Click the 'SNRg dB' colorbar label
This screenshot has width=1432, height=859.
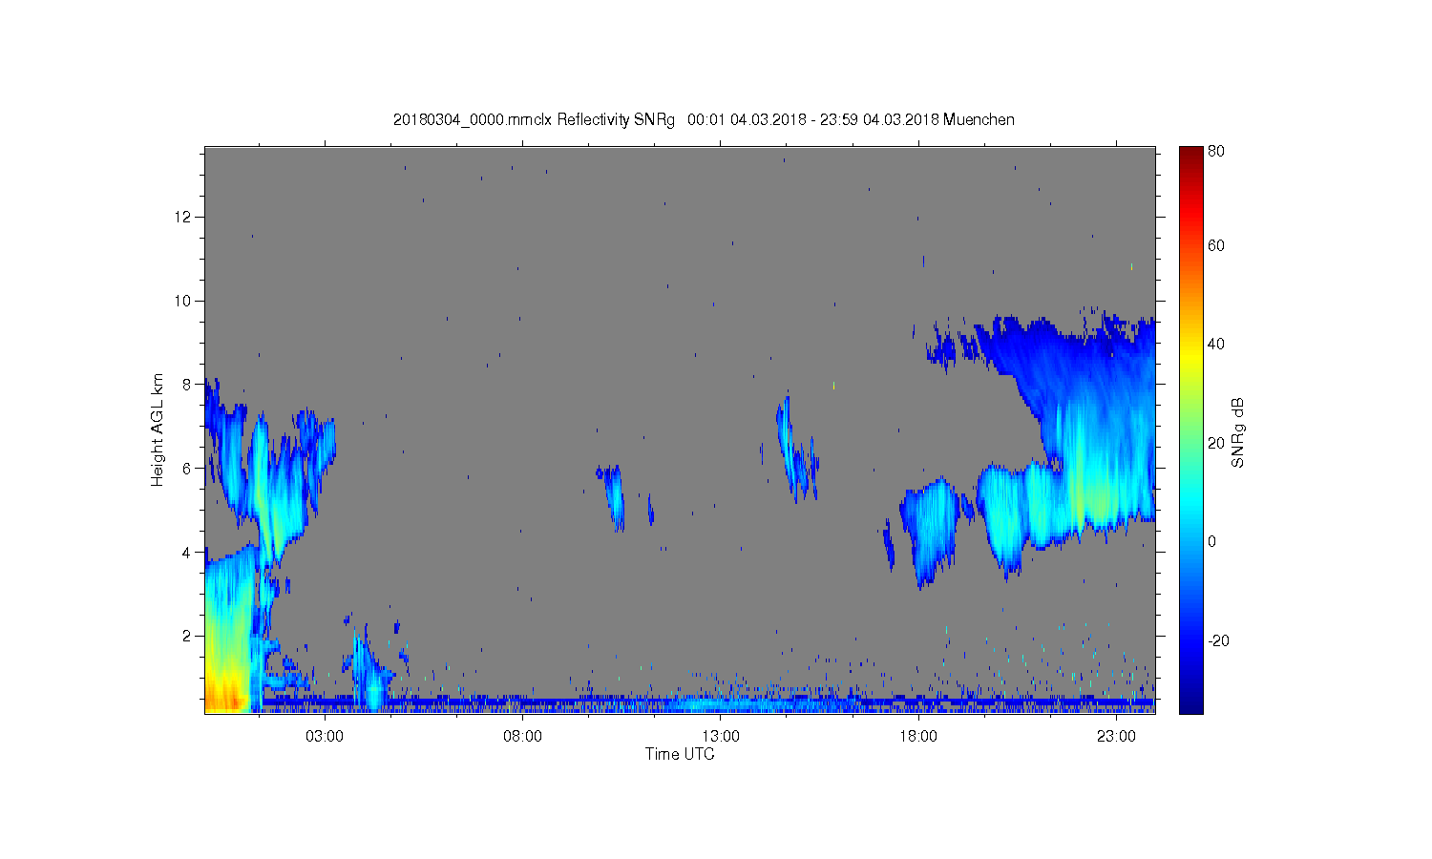coord(1238,432)
